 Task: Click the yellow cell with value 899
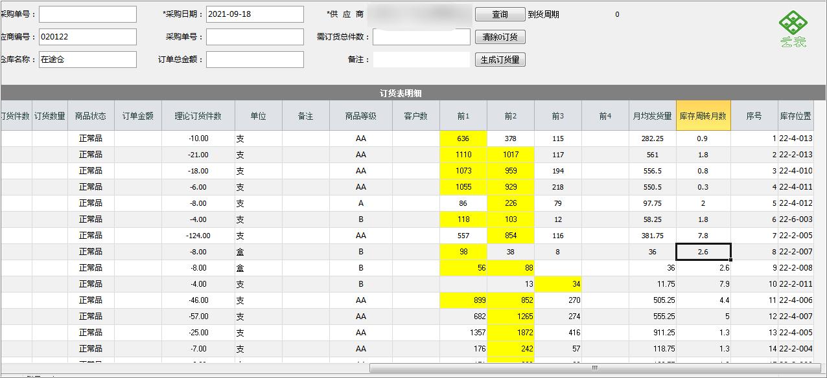tap(463, 300)
